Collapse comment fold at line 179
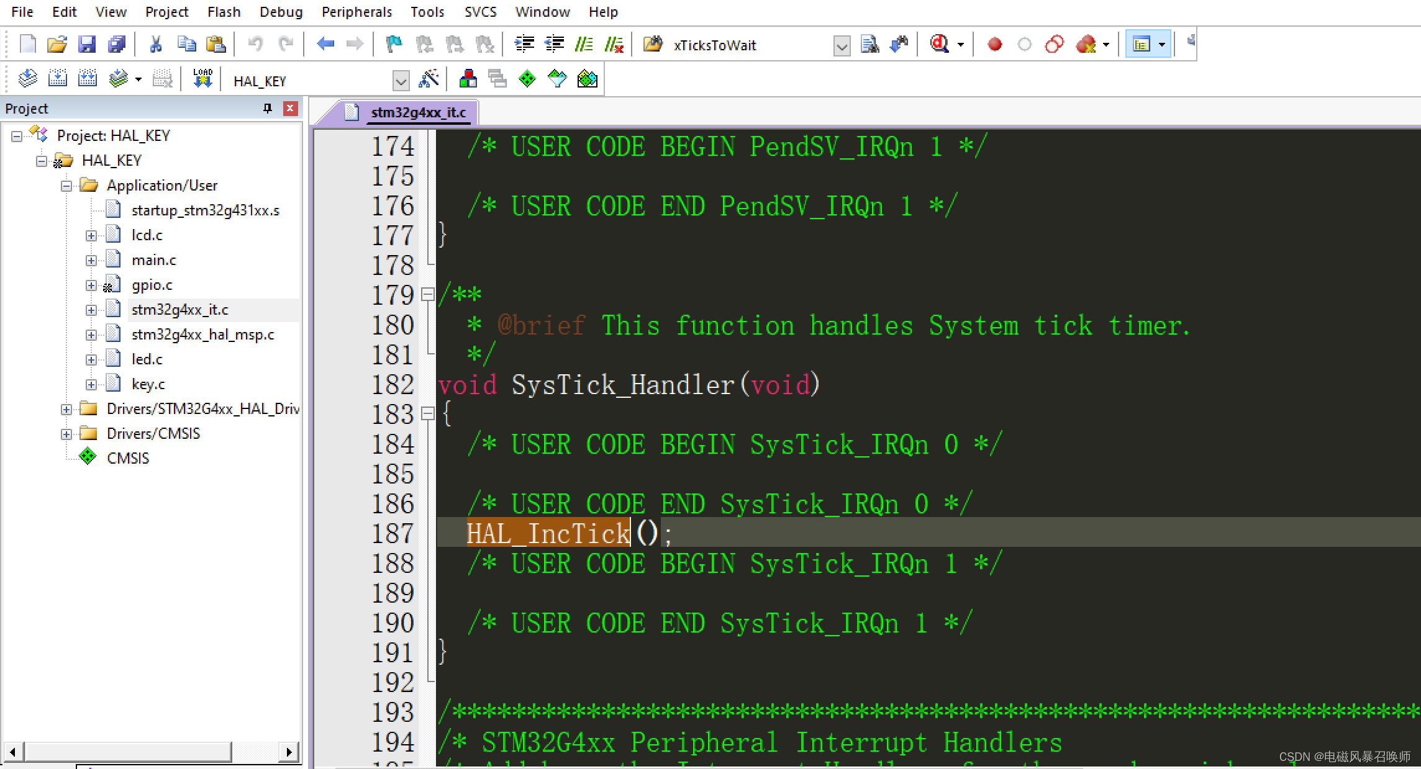 (427, 294)
